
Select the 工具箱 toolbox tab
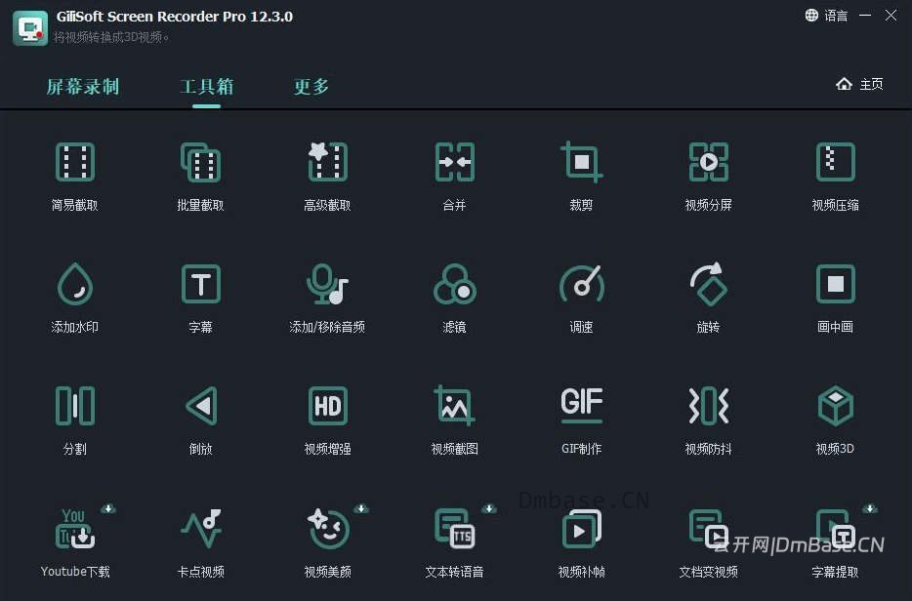coord(206,87)
